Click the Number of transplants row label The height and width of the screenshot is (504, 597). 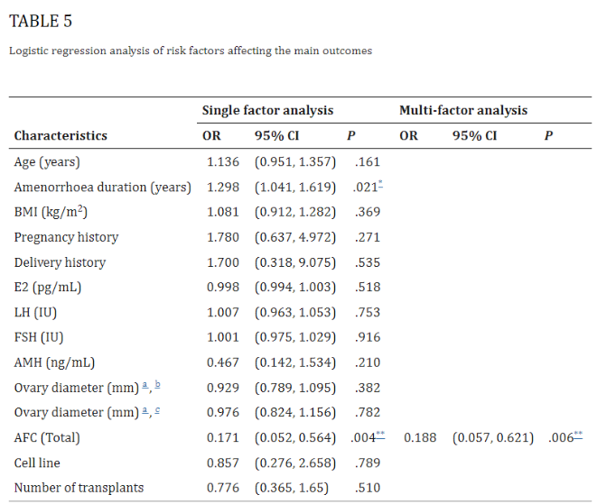[79, 488]
